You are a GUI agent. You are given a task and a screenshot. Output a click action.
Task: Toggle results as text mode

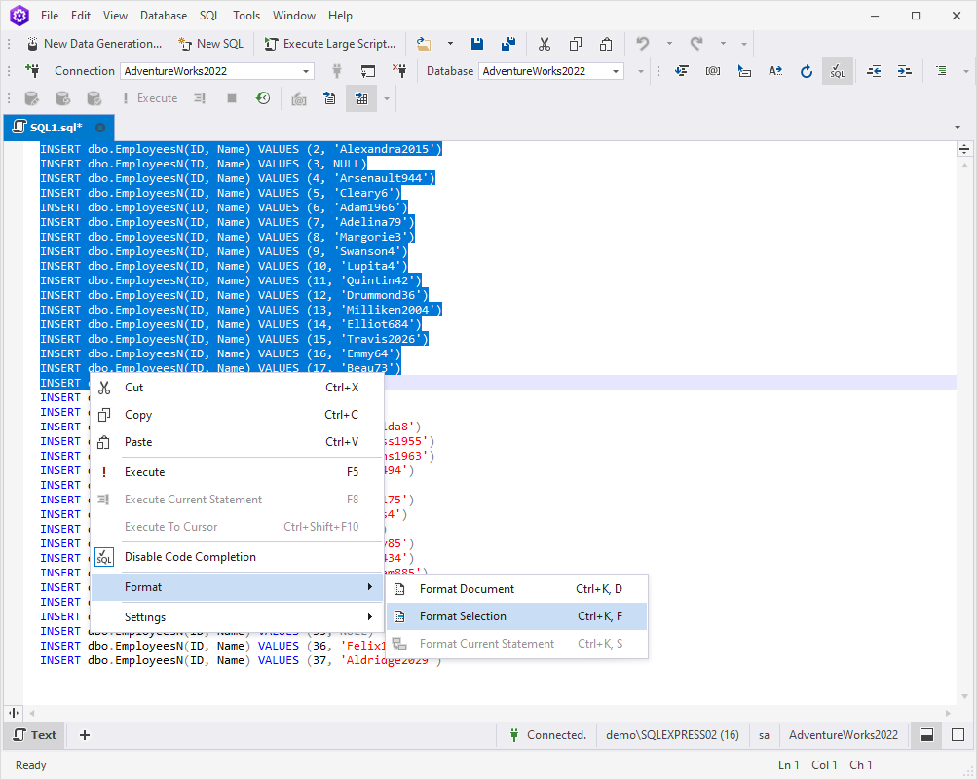pyautogui.click(x=329, y=98)
